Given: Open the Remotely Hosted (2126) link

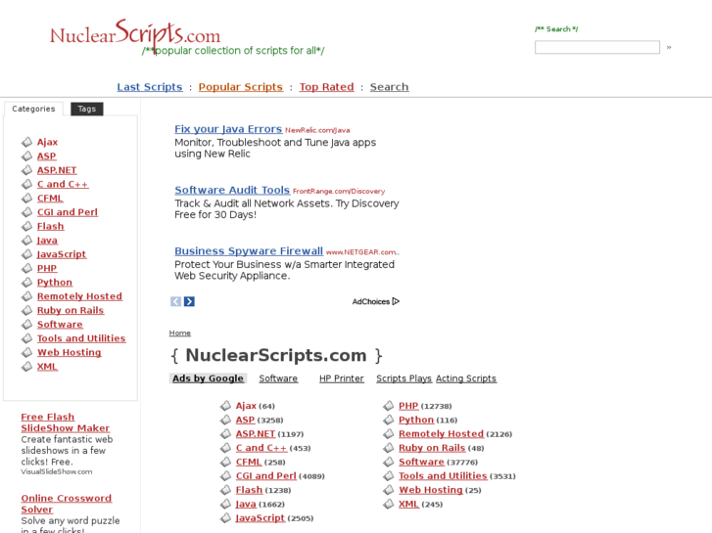Looking at the screenshot, I should [x=441, y=433].
